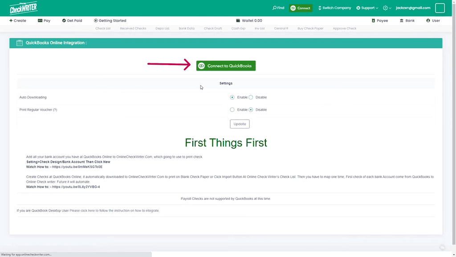Go to the Inv List tab
Viewport: 456px width, 257px height.
point(260,28)
